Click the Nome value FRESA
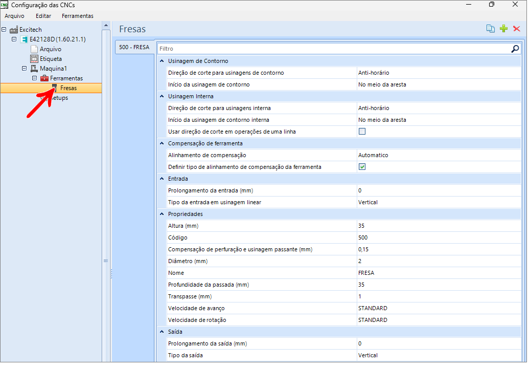The height and width of the screenshot is (368, 530). (366, 273)
